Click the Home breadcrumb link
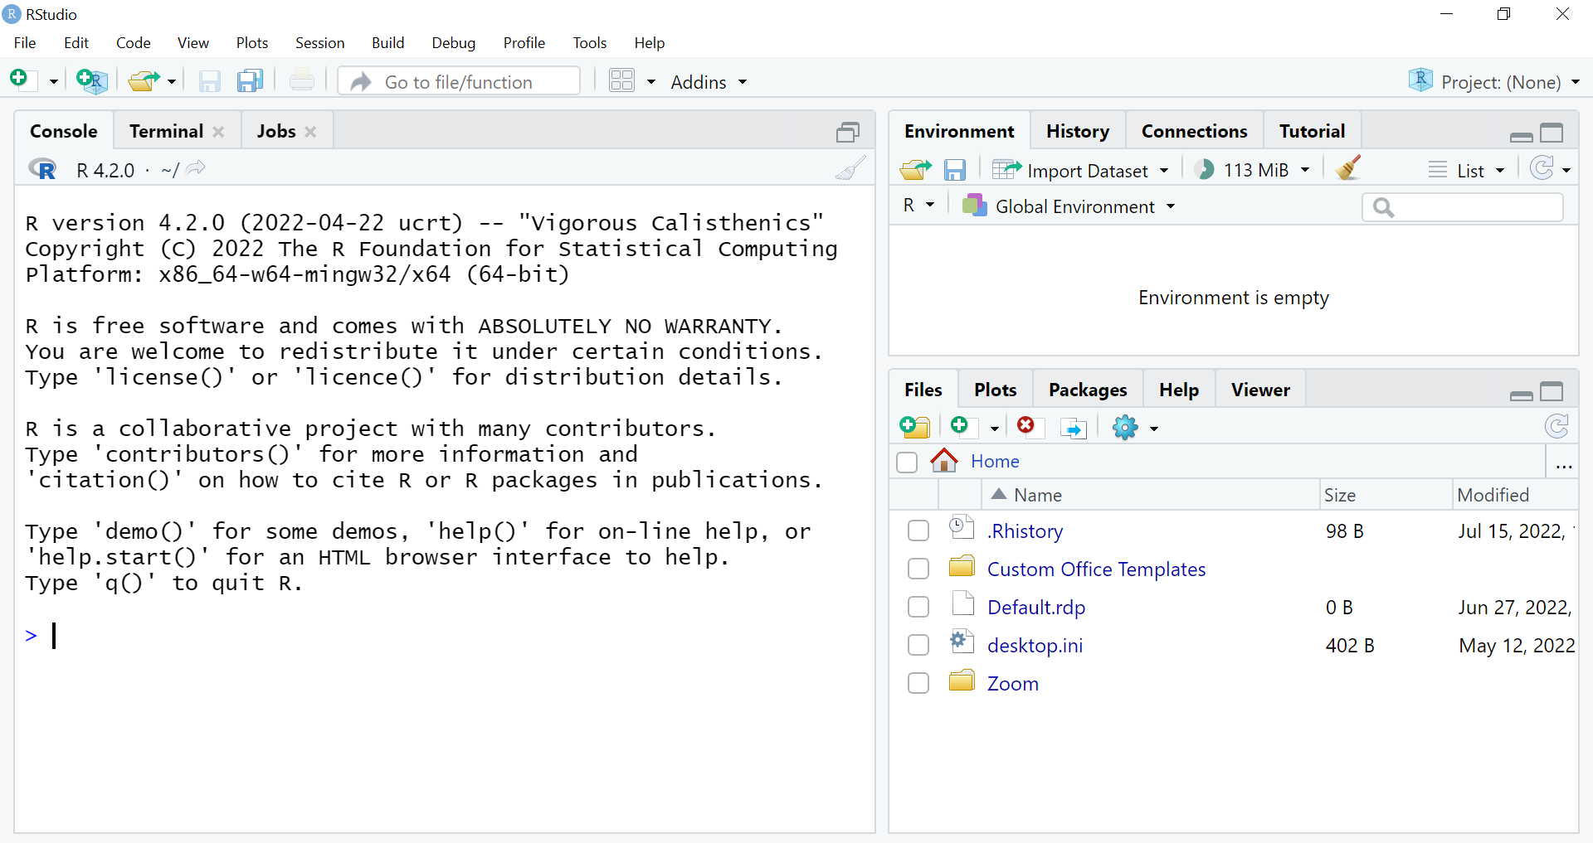The width and height of the screenshot is (1593, 843). 995,461
